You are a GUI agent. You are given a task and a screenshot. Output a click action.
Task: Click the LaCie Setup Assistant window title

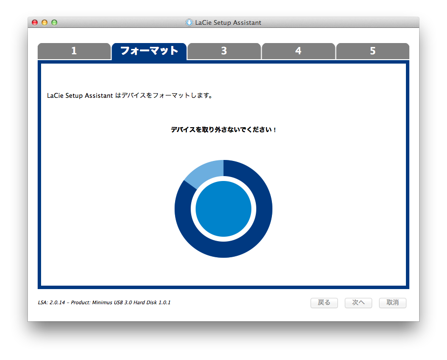pos(228,22)
